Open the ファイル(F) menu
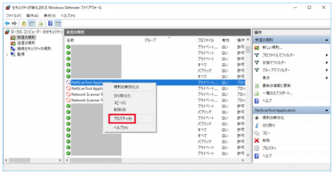Viewport: 335px width, 174px height. [14, 15]
